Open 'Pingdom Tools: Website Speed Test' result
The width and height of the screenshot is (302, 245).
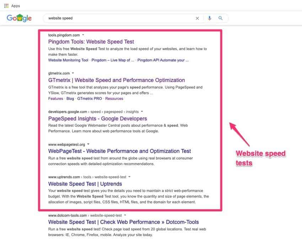tap(91, 42)
